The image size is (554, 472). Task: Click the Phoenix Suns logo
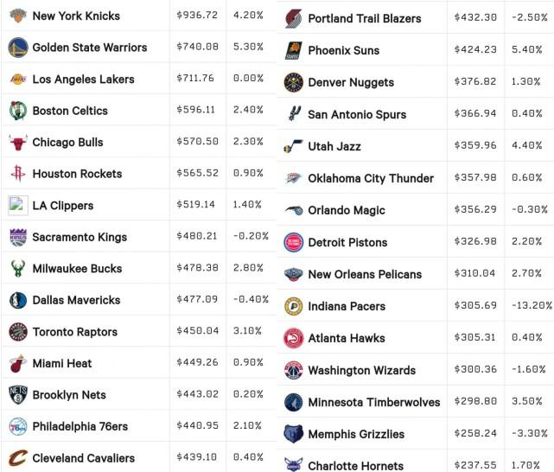[x=293, y=50]
